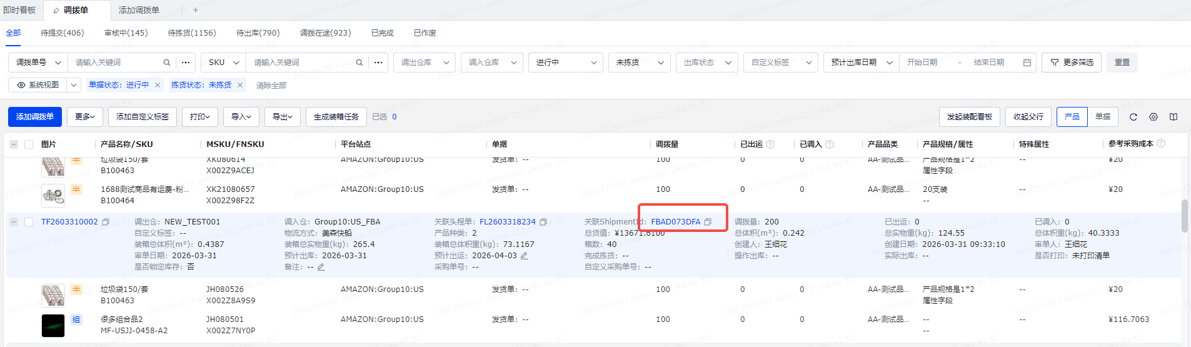Check the box for order TF2603310002
Screen dimensions: 1191x347
[x=29, y=222]
